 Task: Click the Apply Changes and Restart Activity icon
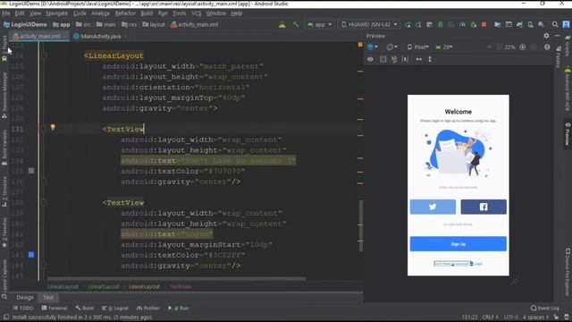[418, 24]
